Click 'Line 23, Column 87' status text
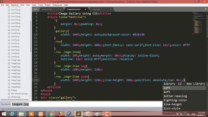Viewport: 208px width, 117px height. pyautogui.click(x=13, y=109)
